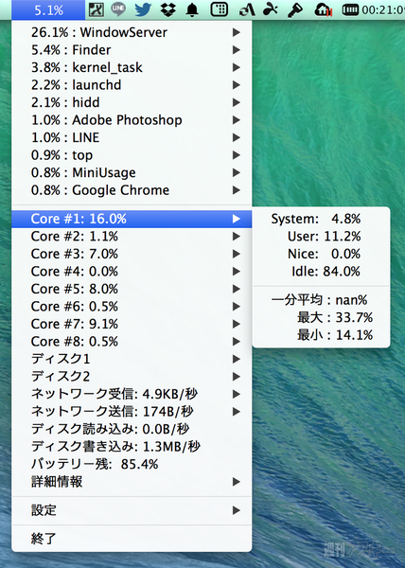Choose 終了 to quit MiniUsage
405x568 pixels.
pyautogui.click(x=132, y=539)
